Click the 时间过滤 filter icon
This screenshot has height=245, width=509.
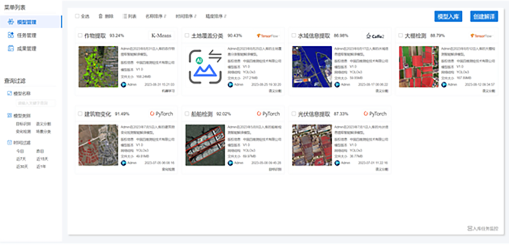(x=10, y=143)
